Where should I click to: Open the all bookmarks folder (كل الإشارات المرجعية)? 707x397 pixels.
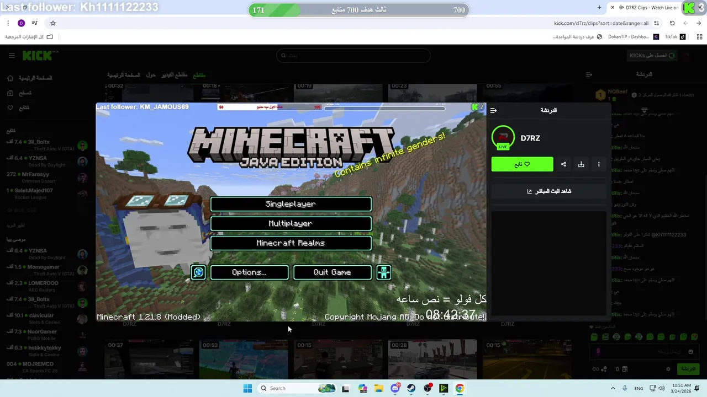(x=29, y=37)
